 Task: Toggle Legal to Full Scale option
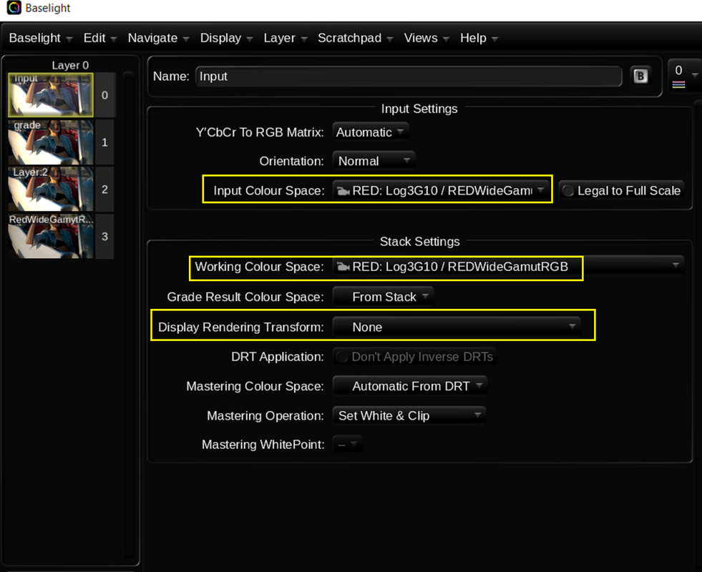[622, 191]
